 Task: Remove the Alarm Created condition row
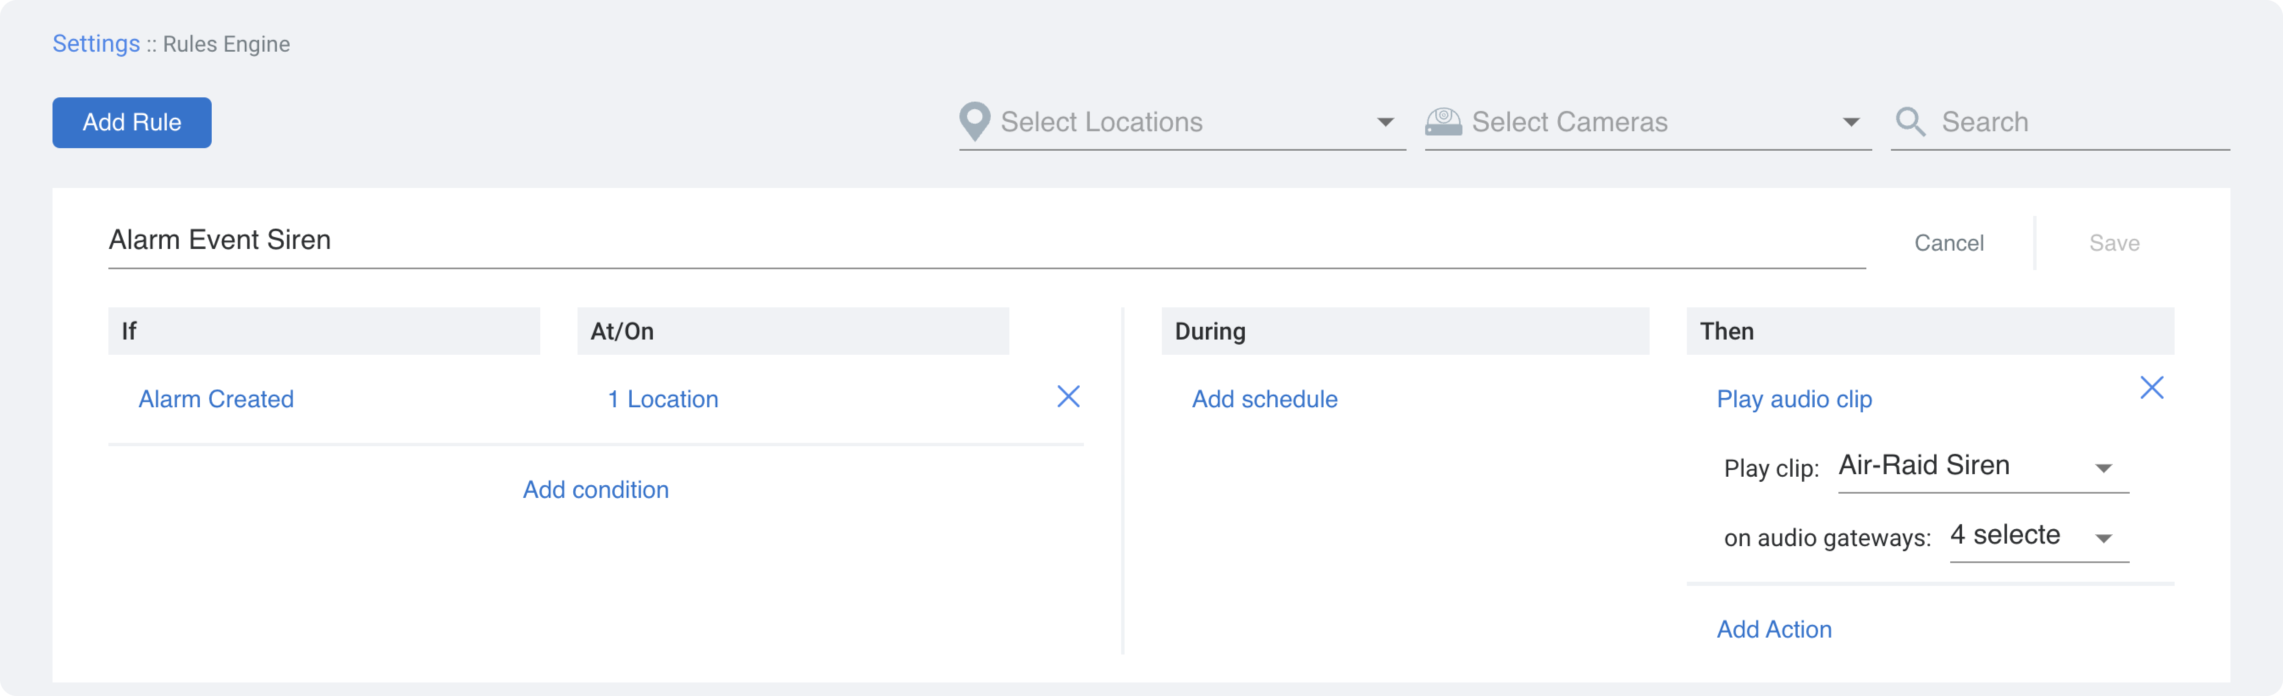click(1068, 396)
